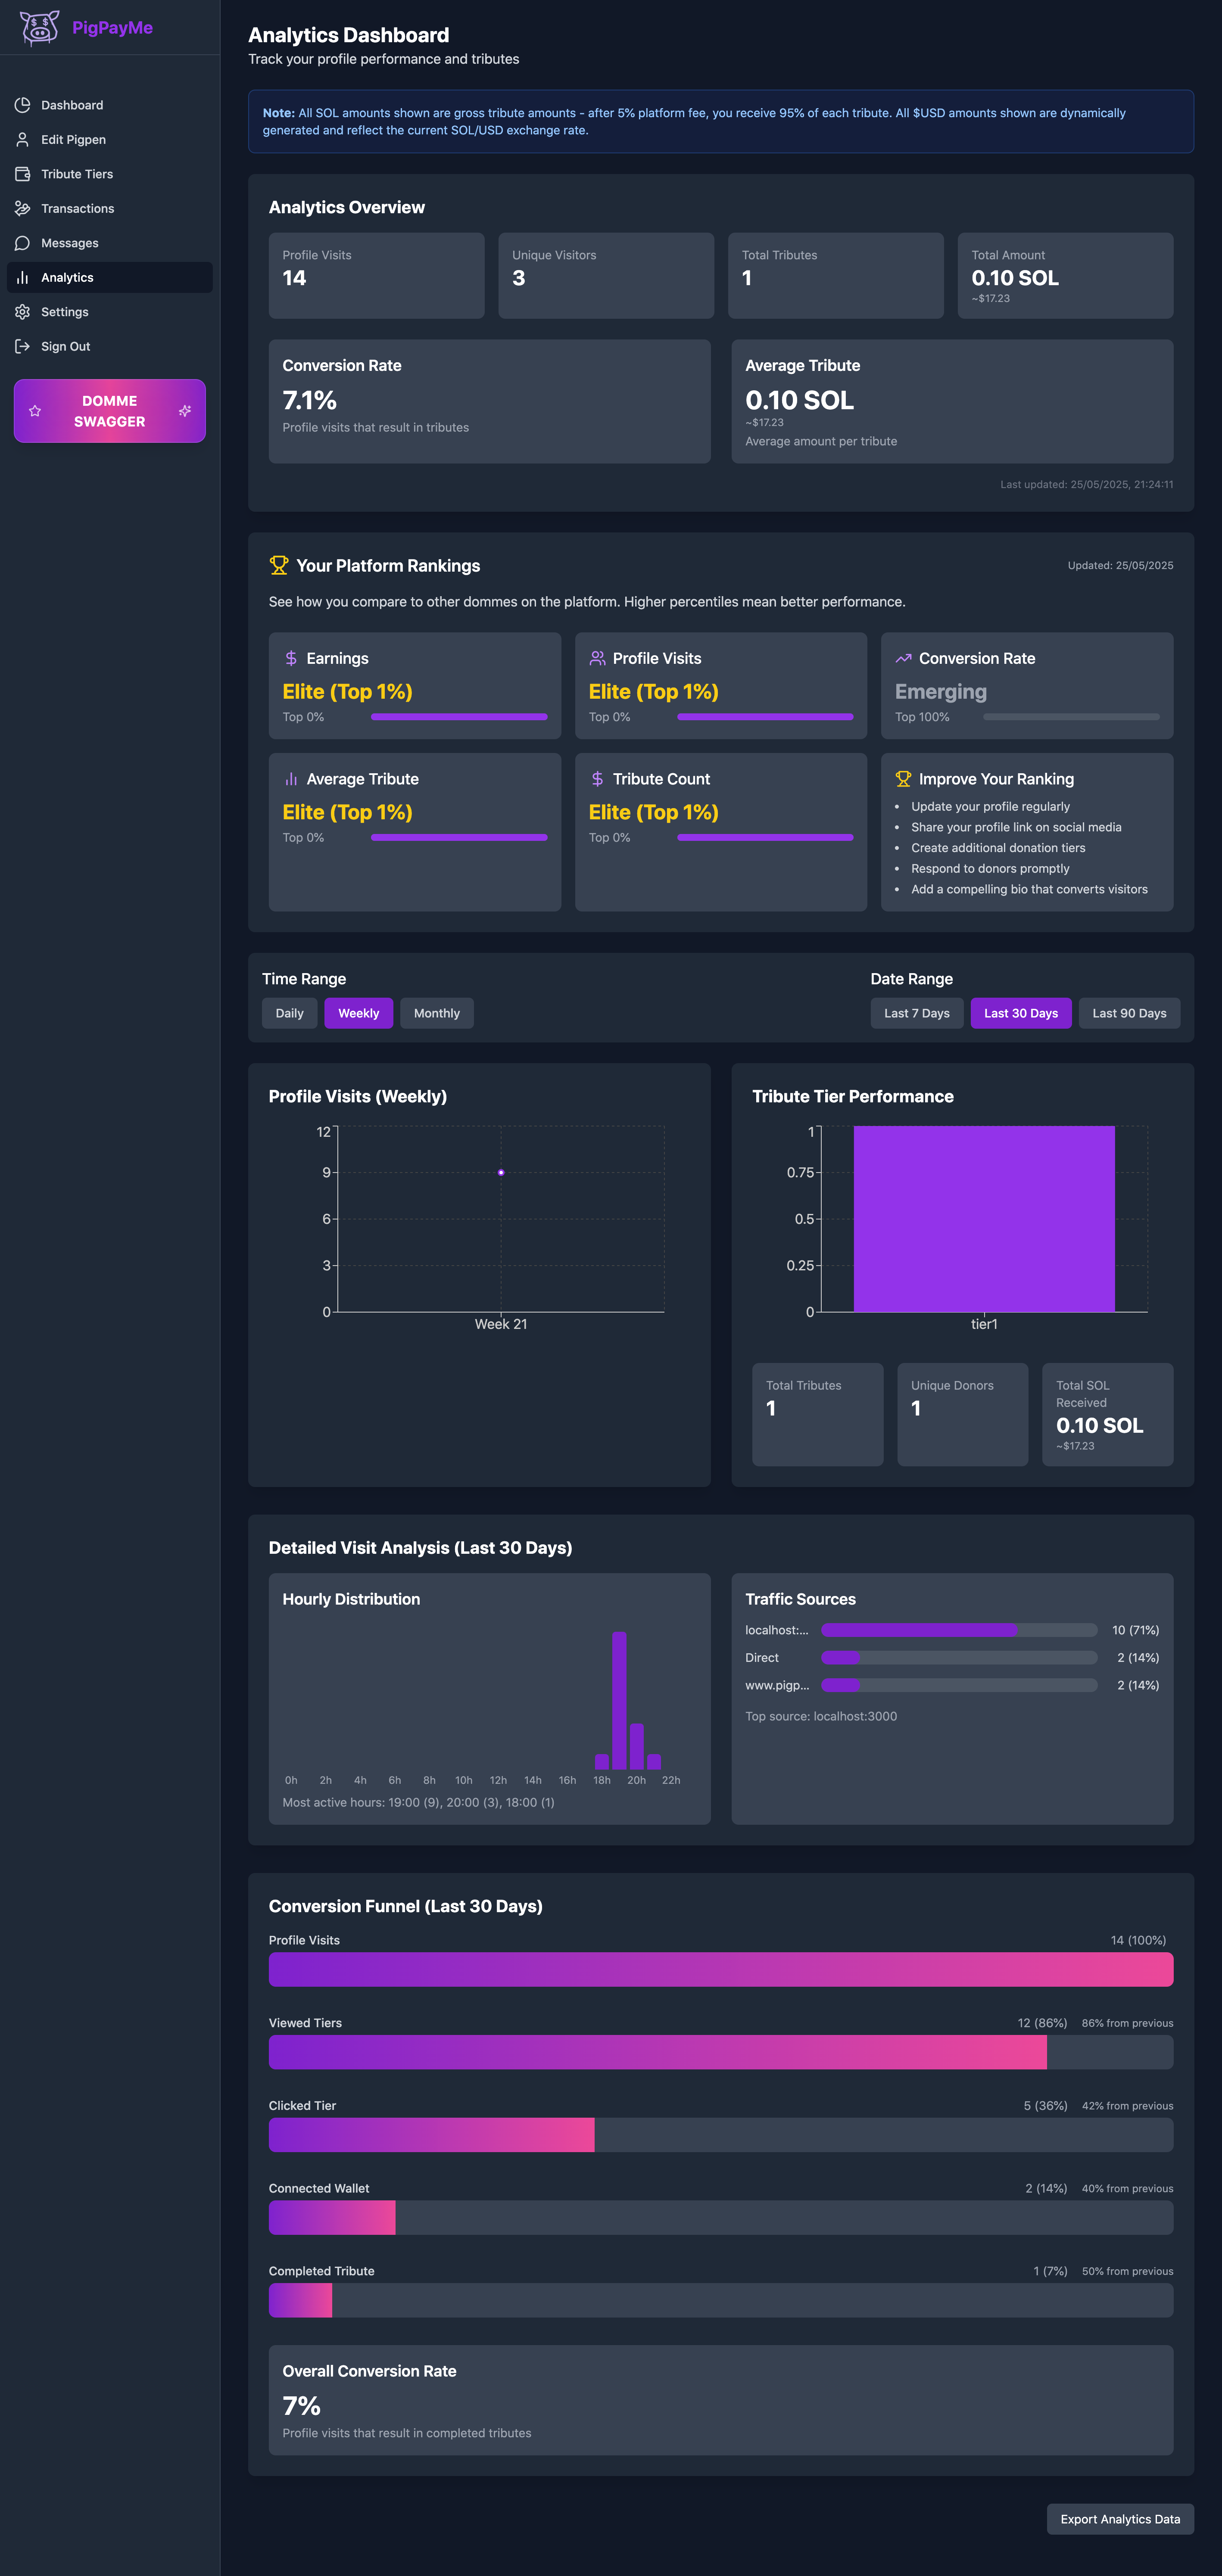Screen dimensions: 1222x2576
Task: Select Last 90 Days date range
Action: coord(1129,1013)
